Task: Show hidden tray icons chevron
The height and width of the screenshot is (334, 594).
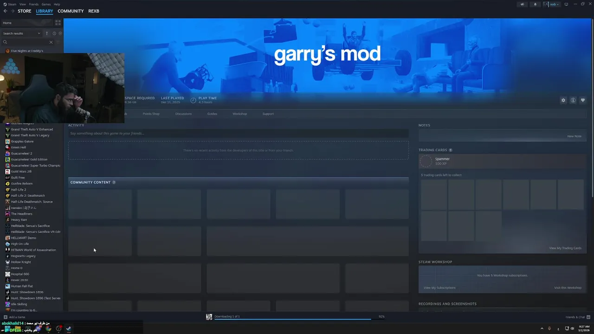Action: (x=542, y=328)
